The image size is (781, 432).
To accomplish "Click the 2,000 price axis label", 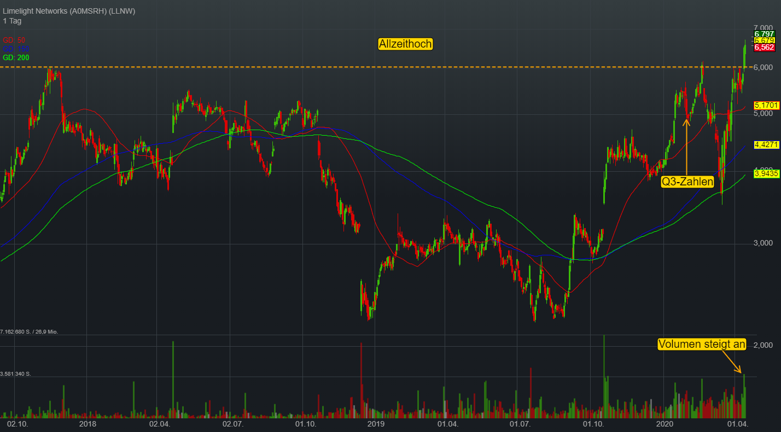I will 763,345.
